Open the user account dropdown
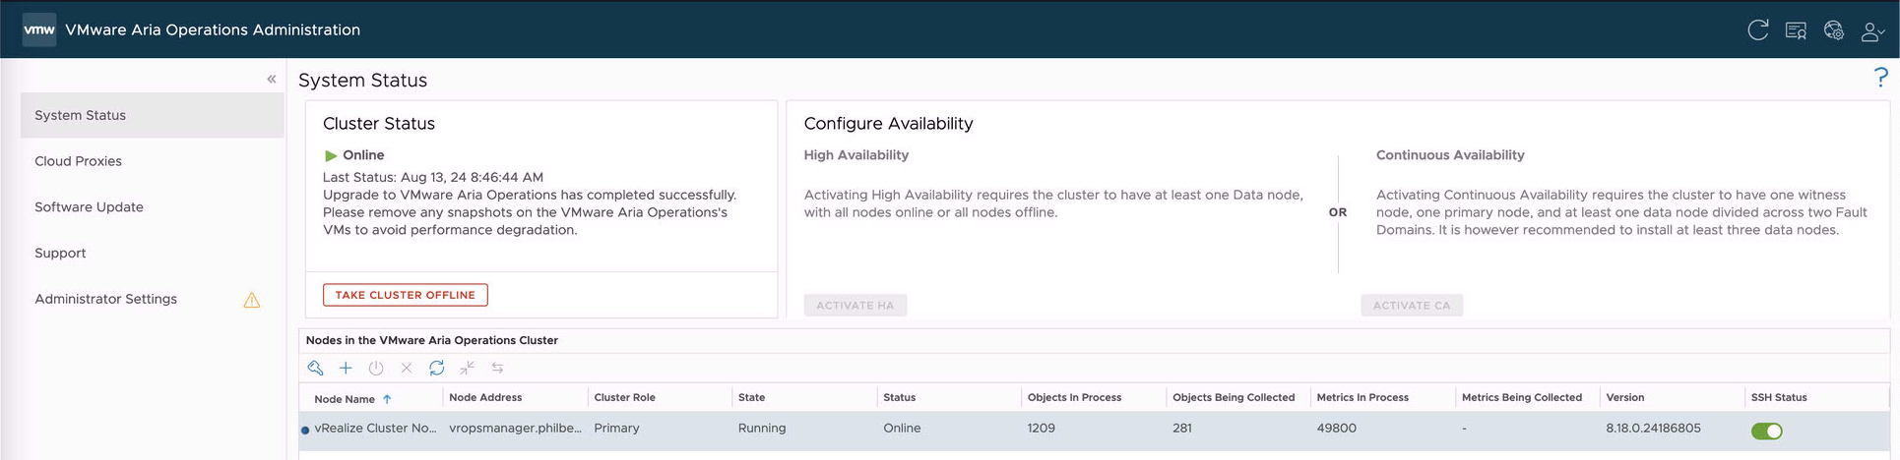The width and height of the screenshot is (1900, 460). click(1872, 31)
